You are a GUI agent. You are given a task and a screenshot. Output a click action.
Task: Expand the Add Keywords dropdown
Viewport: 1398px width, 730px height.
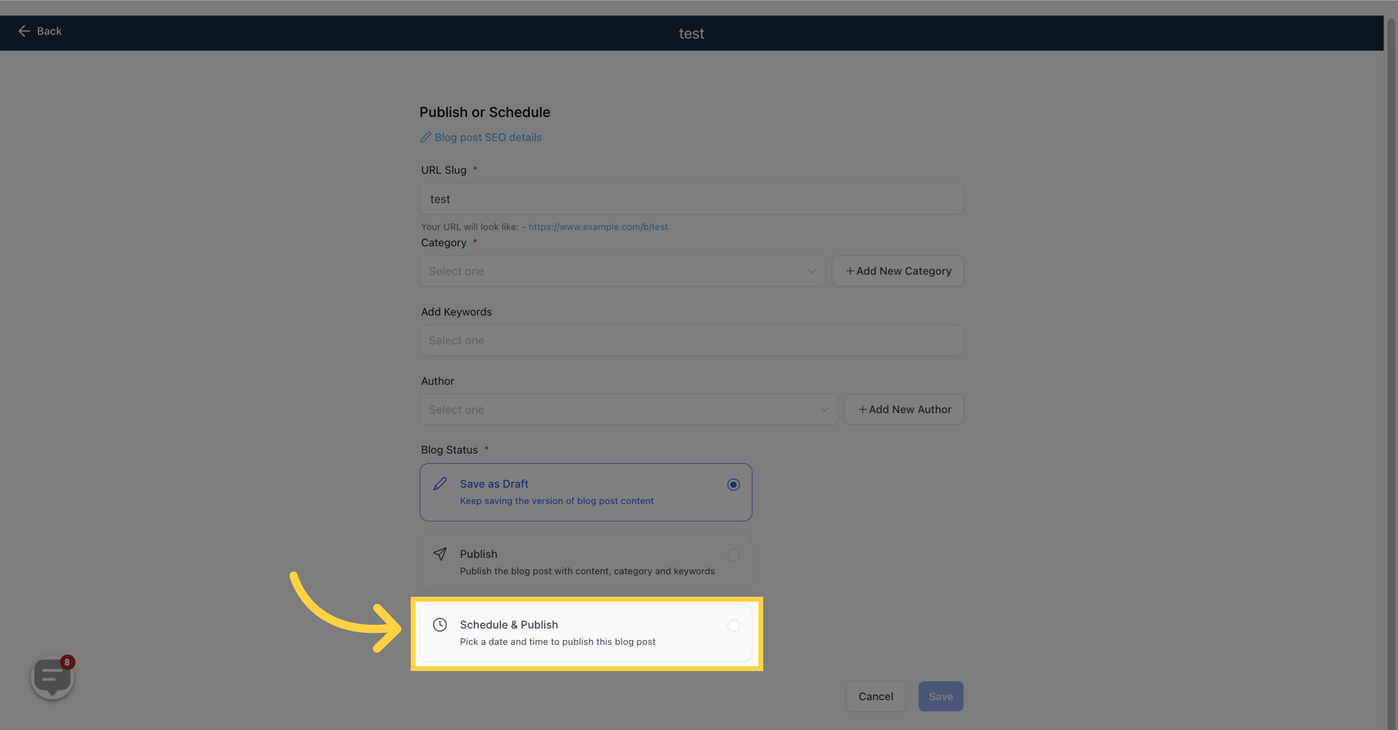pyautogui.click(x=692, y=340)
